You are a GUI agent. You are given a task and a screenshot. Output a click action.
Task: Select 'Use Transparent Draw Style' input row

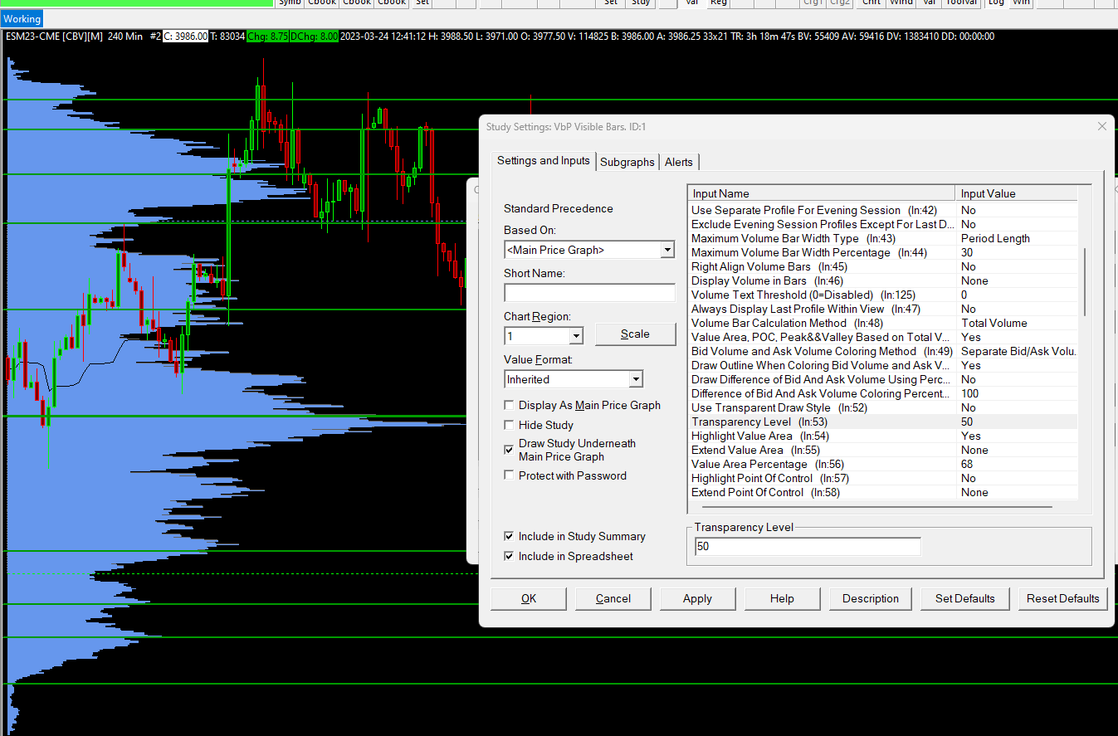[x=883, y=407]
